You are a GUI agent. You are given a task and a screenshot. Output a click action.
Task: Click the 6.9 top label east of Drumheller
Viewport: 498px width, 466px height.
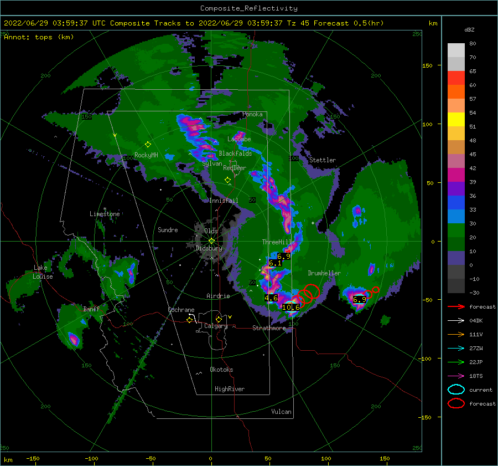pyautogui.click(x=360, y=299)
